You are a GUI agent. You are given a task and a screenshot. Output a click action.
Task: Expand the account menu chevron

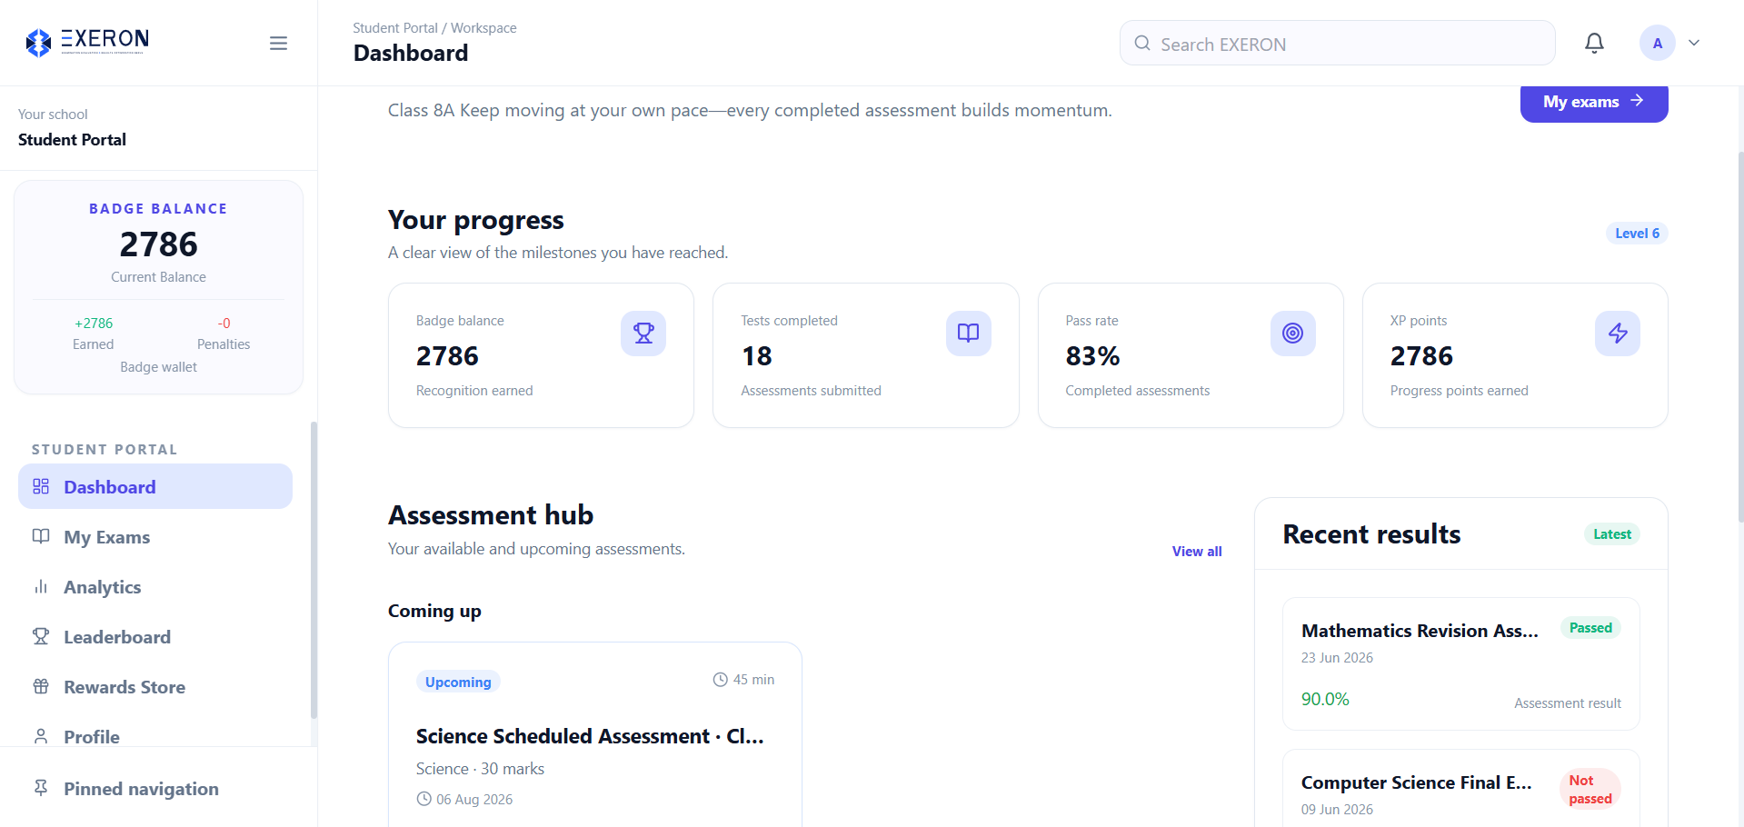[1694, 43]
